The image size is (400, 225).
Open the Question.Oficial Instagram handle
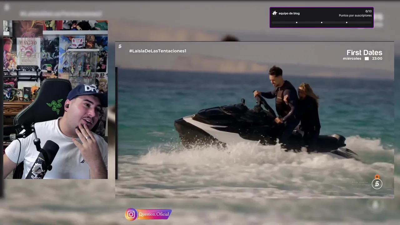click(x=154, y=214)
